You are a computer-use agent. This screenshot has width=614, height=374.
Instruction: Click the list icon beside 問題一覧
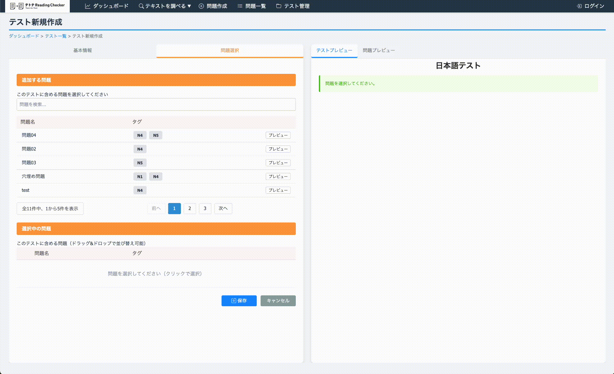click(x=239, y=6)
